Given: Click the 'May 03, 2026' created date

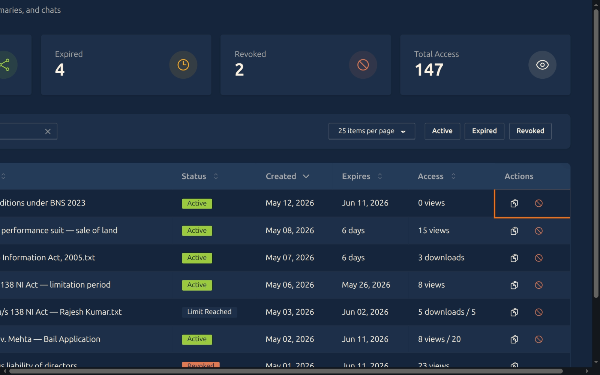Looking at the screenshot, I should click(289, 312).
